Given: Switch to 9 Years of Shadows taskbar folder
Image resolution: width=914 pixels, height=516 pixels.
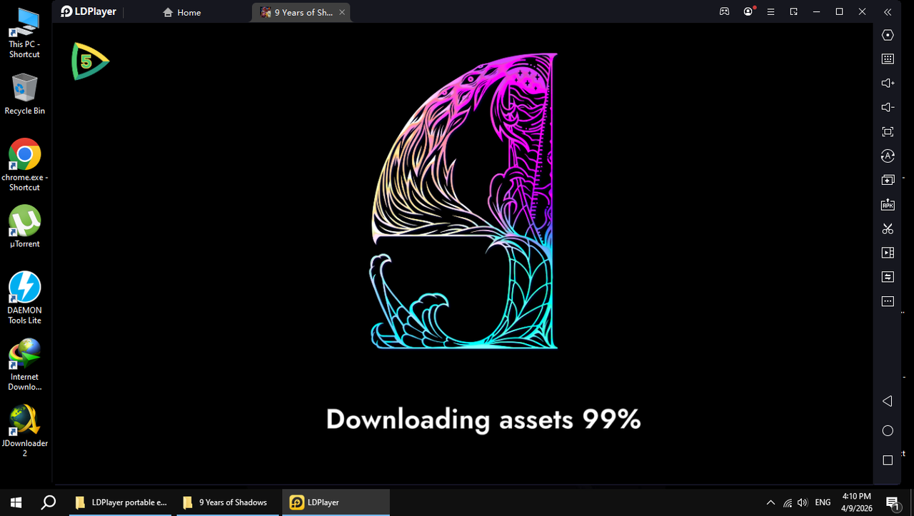Looking at the screenshot, I should coord(228,502).
